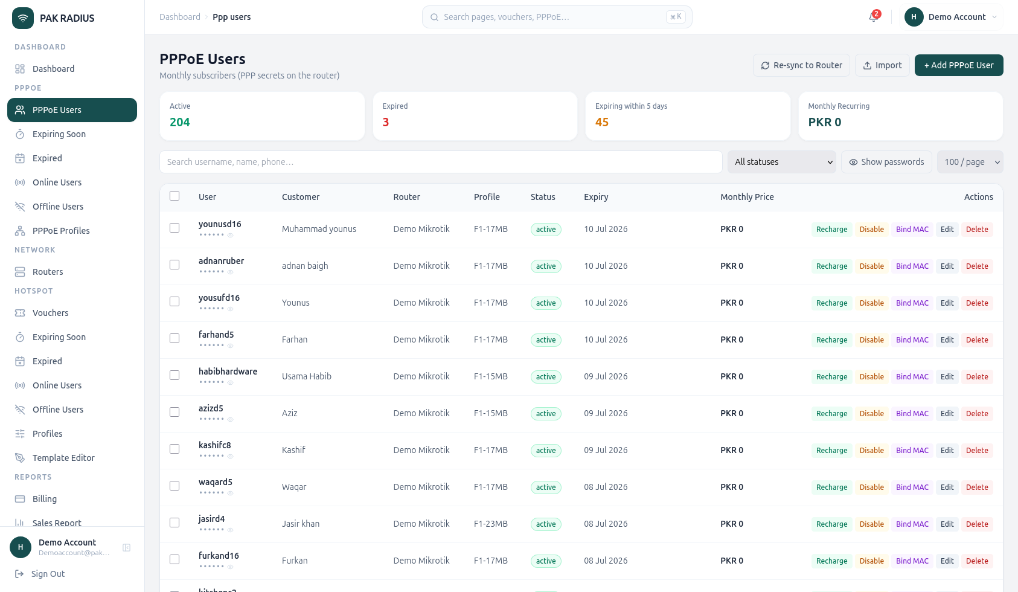Focus the search username, name, phone field
The image size is (1018, 592).
441,162
